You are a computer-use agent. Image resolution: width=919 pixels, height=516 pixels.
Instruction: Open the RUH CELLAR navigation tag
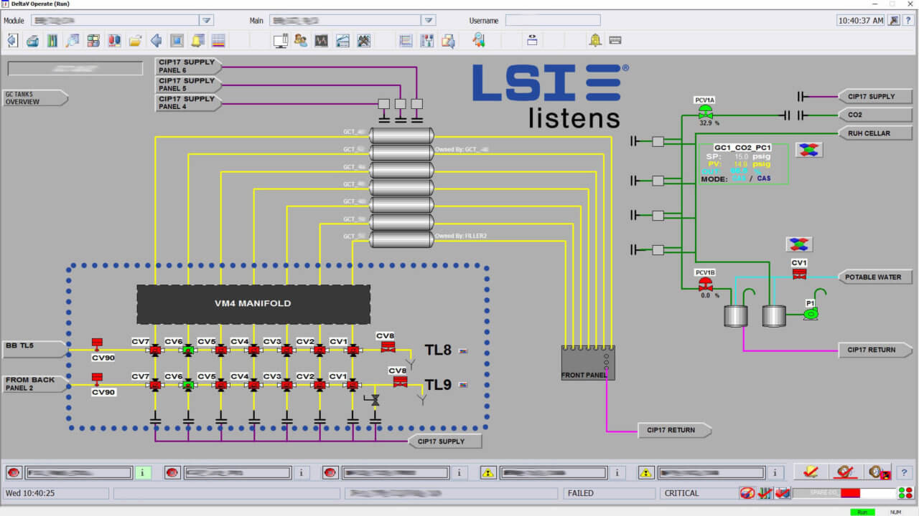tap(875, 133)
